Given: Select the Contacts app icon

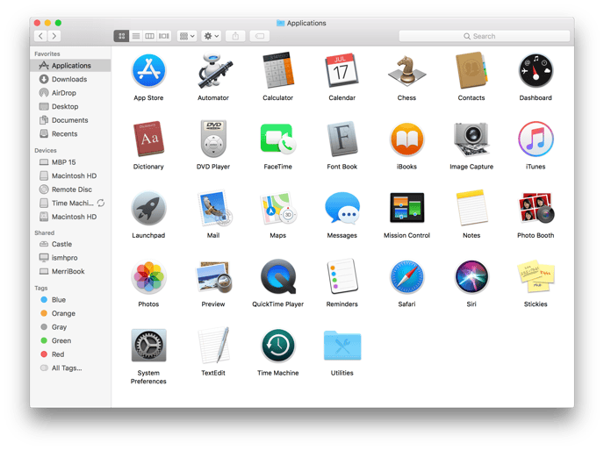Looking at the screenshot, I should click(x=471, y=71).
